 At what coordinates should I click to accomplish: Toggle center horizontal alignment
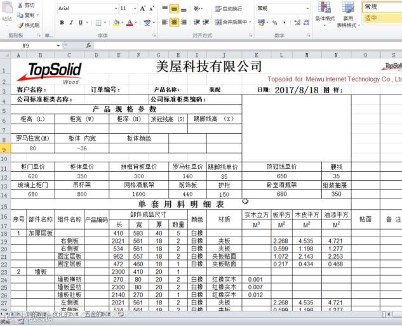point(174,22)
